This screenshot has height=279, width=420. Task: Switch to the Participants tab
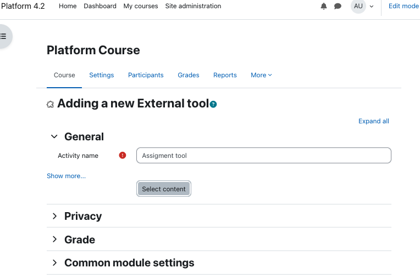(x=146, y=75)
